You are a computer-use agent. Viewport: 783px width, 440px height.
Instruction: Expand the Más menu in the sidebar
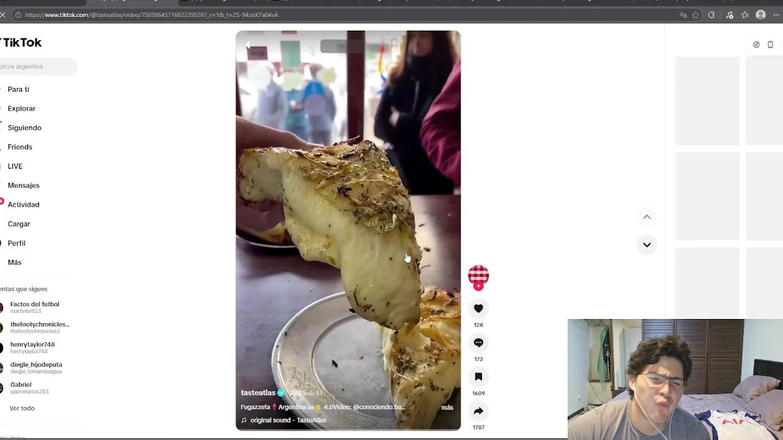15,263
